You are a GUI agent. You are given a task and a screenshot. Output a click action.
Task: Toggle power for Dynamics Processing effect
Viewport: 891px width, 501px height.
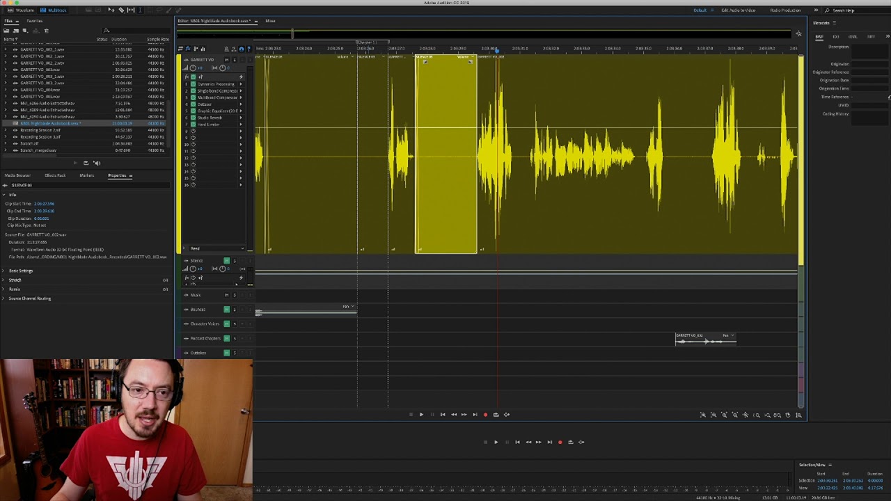click(193, 84)
